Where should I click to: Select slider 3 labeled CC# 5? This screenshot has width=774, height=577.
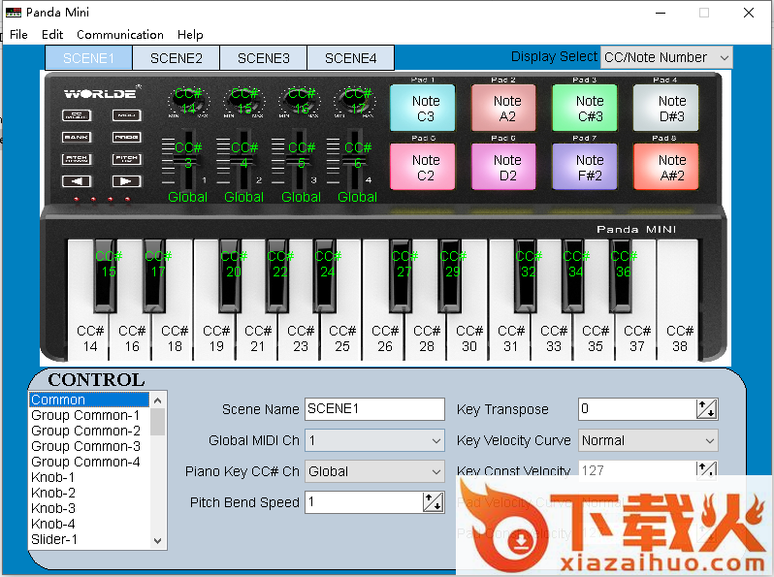(x=298, y=159)
